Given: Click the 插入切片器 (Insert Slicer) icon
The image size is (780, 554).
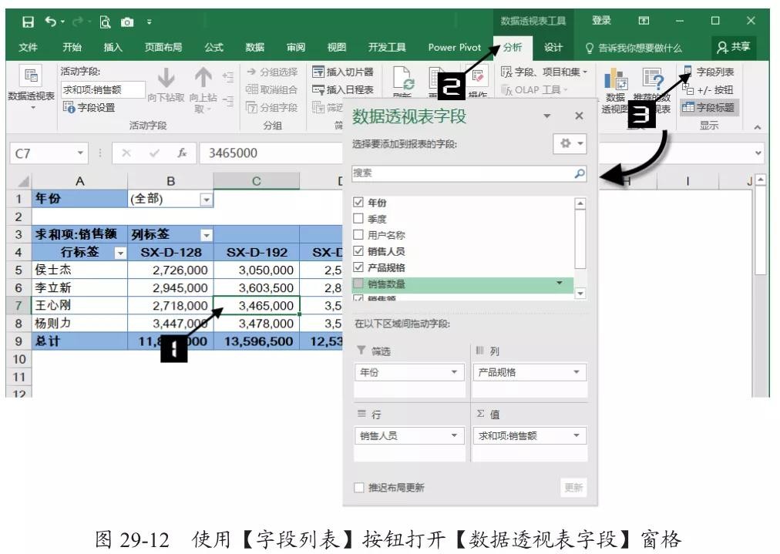Looking at the screenshot, I should tap(318, 72).
